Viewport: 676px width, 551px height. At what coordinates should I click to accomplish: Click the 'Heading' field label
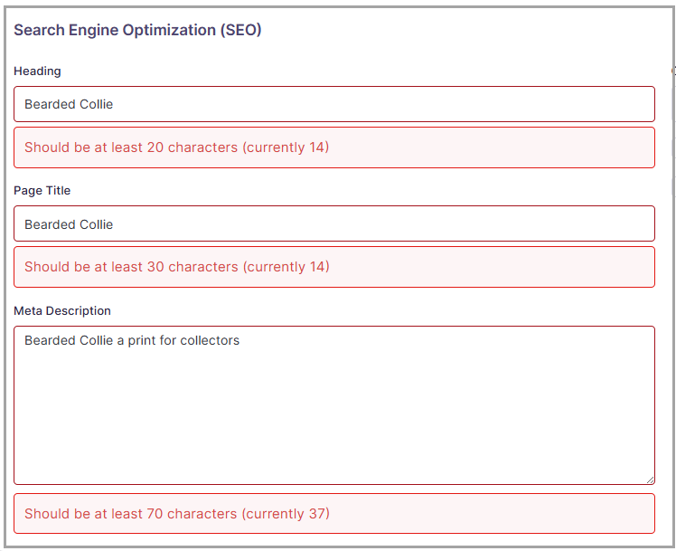(x=37, y=71)
